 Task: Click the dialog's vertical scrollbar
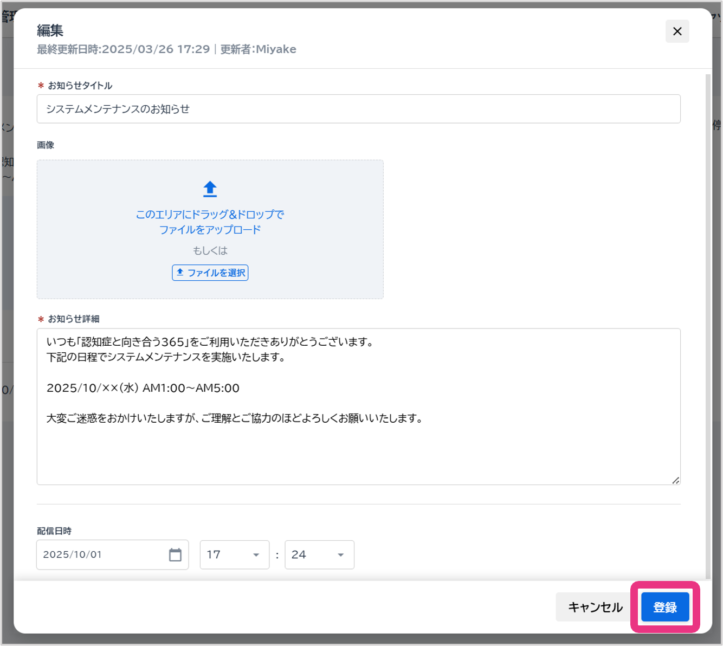tap(708, 325)
